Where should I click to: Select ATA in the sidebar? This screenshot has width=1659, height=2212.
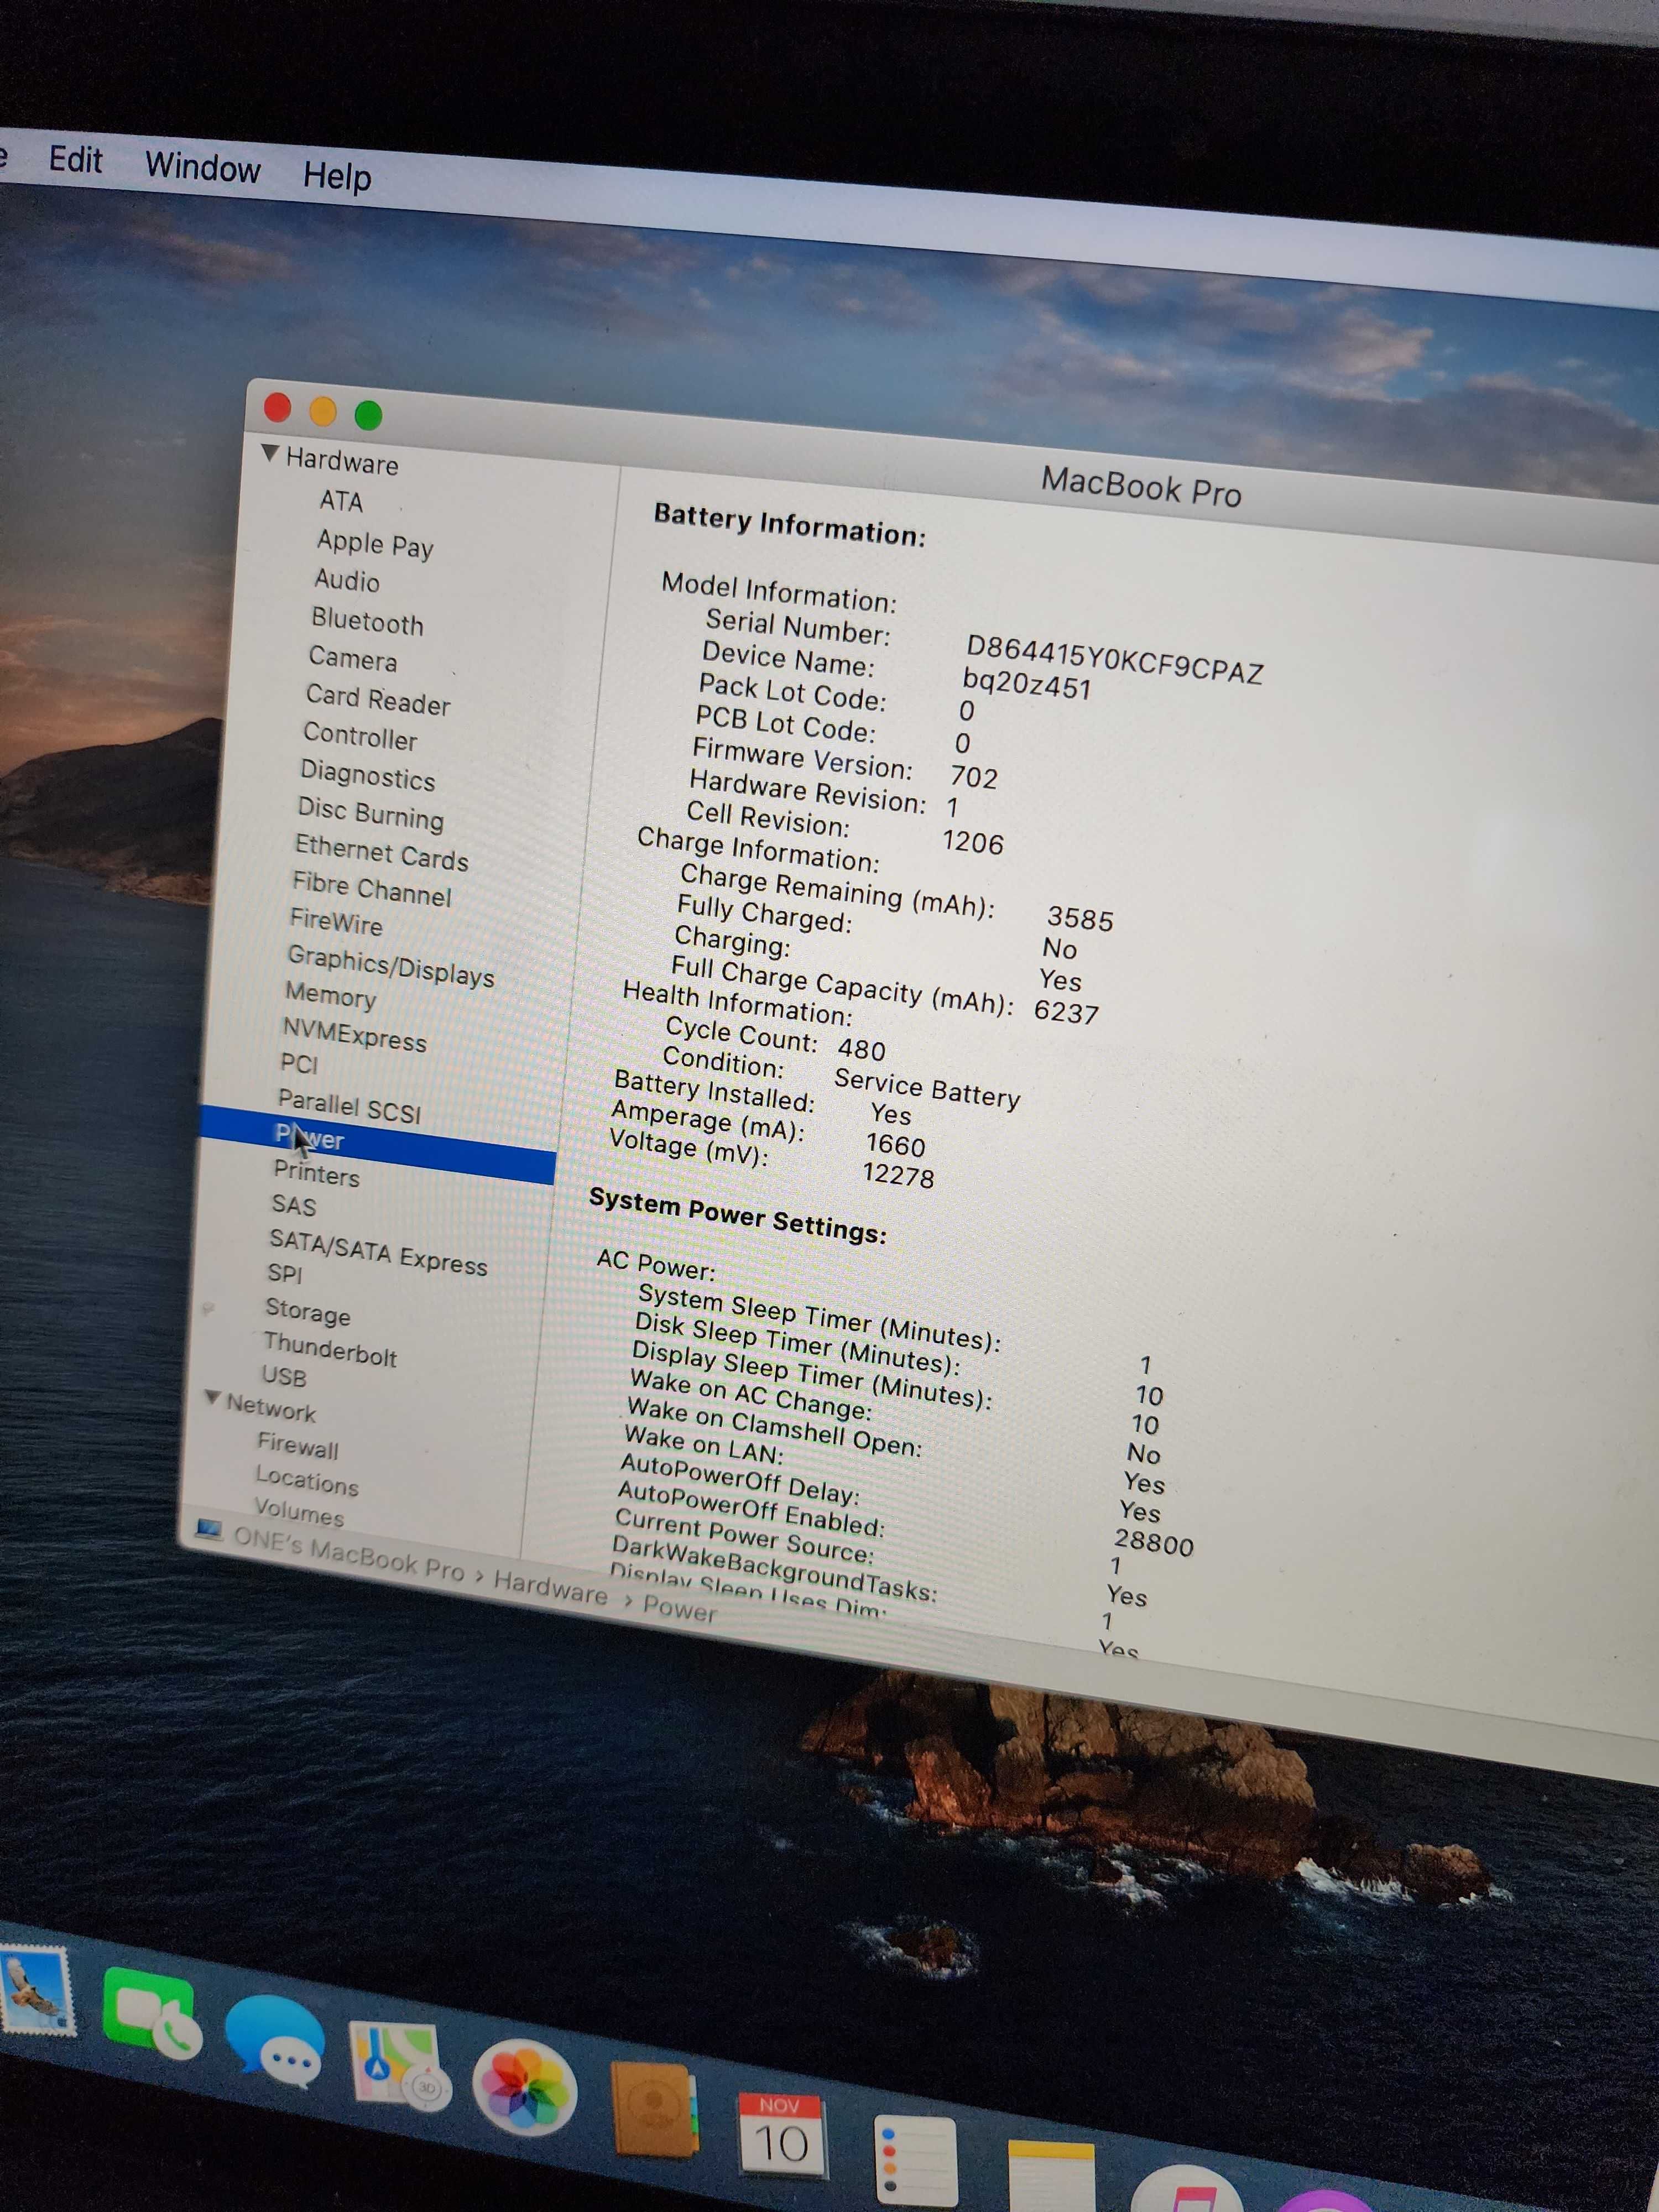341,500
